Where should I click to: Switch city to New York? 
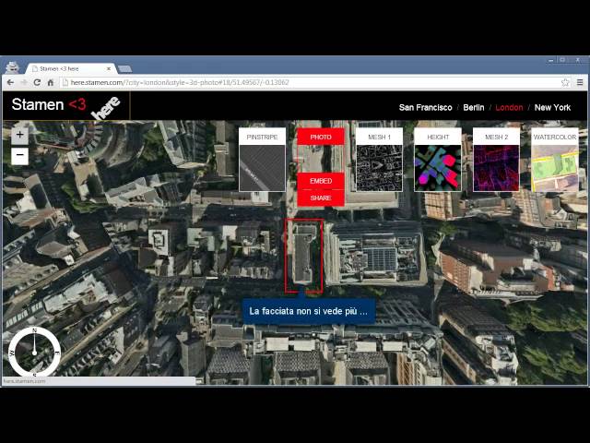[x=552, y=108]
